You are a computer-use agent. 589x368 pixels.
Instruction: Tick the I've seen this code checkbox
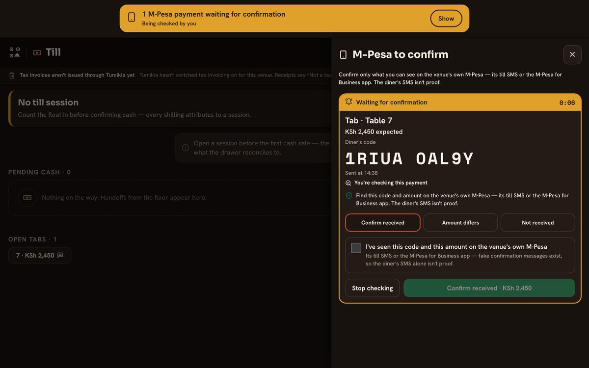tap(356, 248)
